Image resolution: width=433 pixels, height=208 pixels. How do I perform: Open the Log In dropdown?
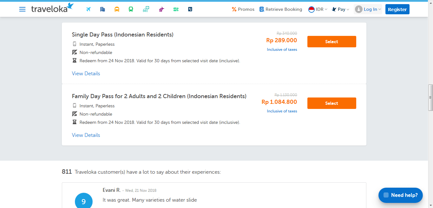point(368,9)
